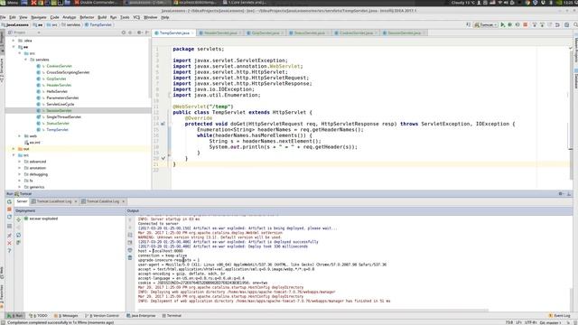Toggle the Run tool window button at the bottom
578x325 pixels.
[x=14, y=316]
